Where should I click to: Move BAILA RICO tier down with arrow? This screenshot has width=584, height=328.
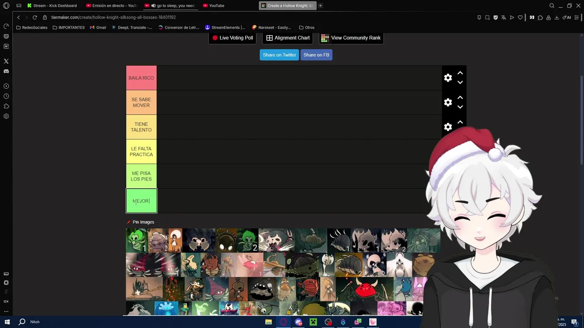(460, 82)
